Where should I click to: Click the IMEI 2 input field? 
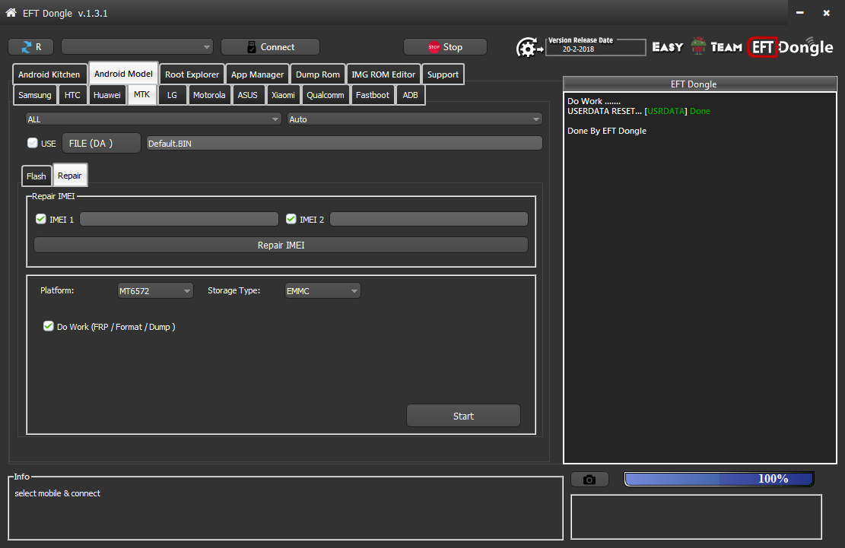pos(429,219)
